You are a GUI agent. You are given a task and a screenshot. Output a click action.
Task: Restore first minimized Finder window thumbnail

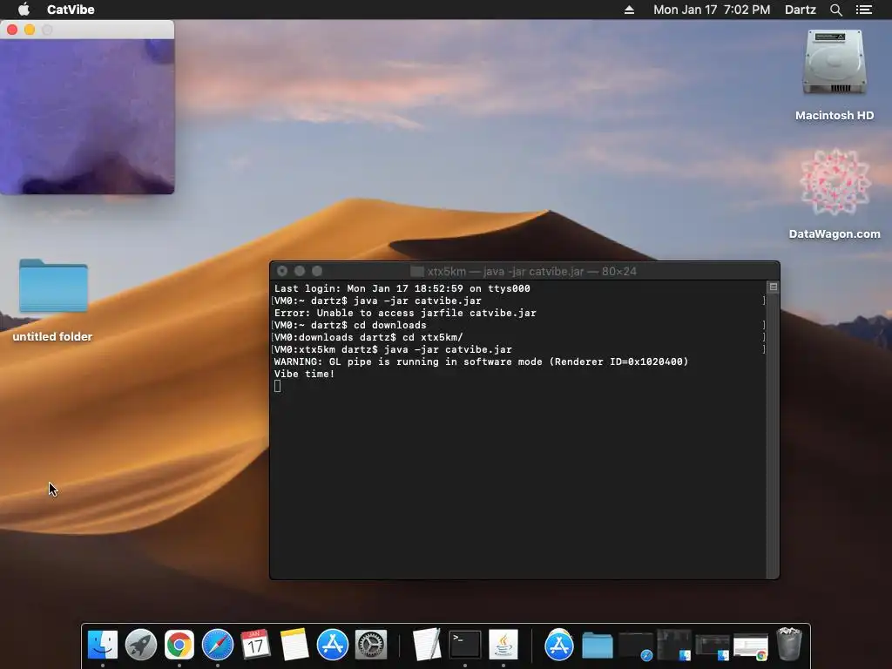[674, 645]
